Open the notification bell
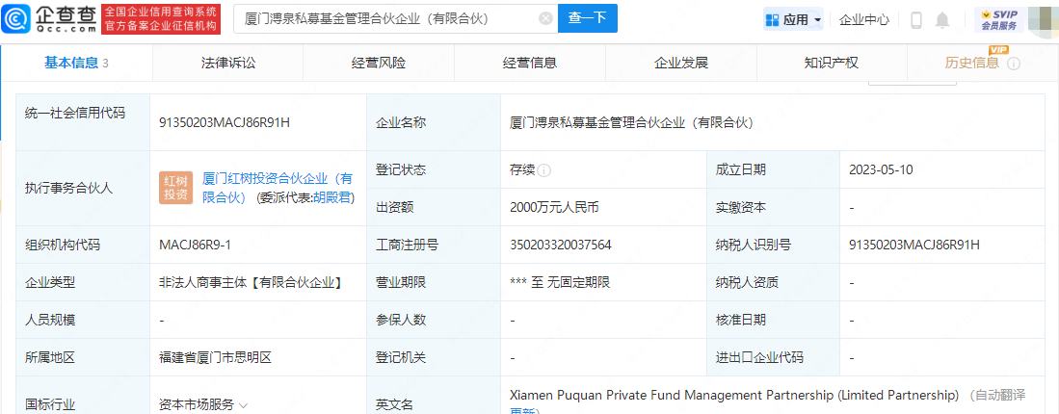The height and width of the screenshot is (414, 1059). click(x=942, y=20)
